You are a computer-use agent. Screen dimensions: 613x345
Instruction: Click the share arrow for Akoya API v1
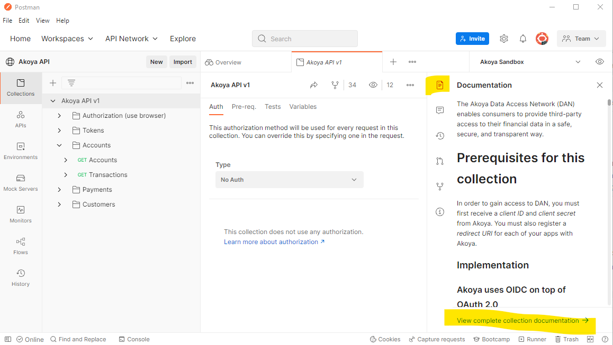click(314, 85)
